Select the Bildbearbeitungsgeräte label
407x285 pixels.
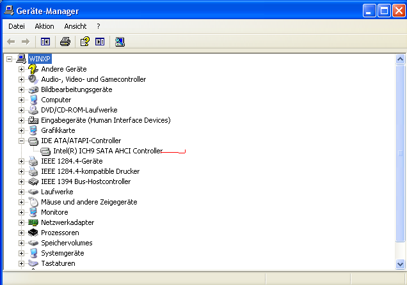pyautogui.click(x=77, y=89)
